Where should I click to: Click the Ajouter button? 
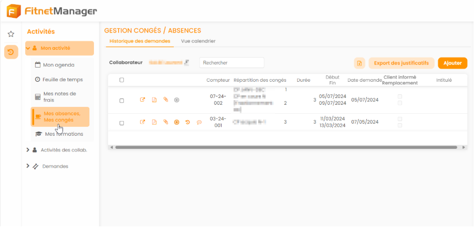click(452, 63)
